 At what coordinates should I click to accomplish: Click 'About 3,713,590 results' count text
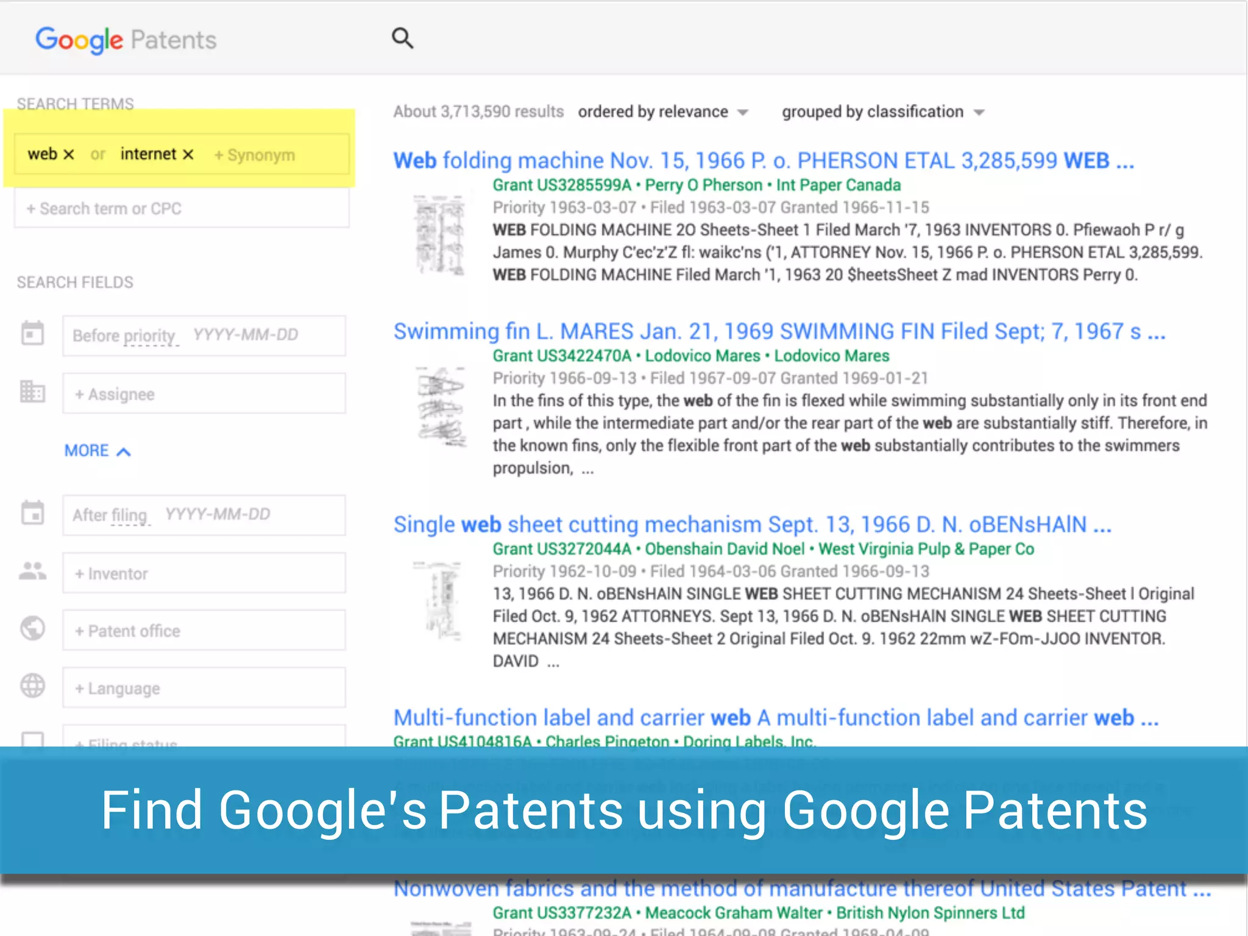tap(478, 112)
